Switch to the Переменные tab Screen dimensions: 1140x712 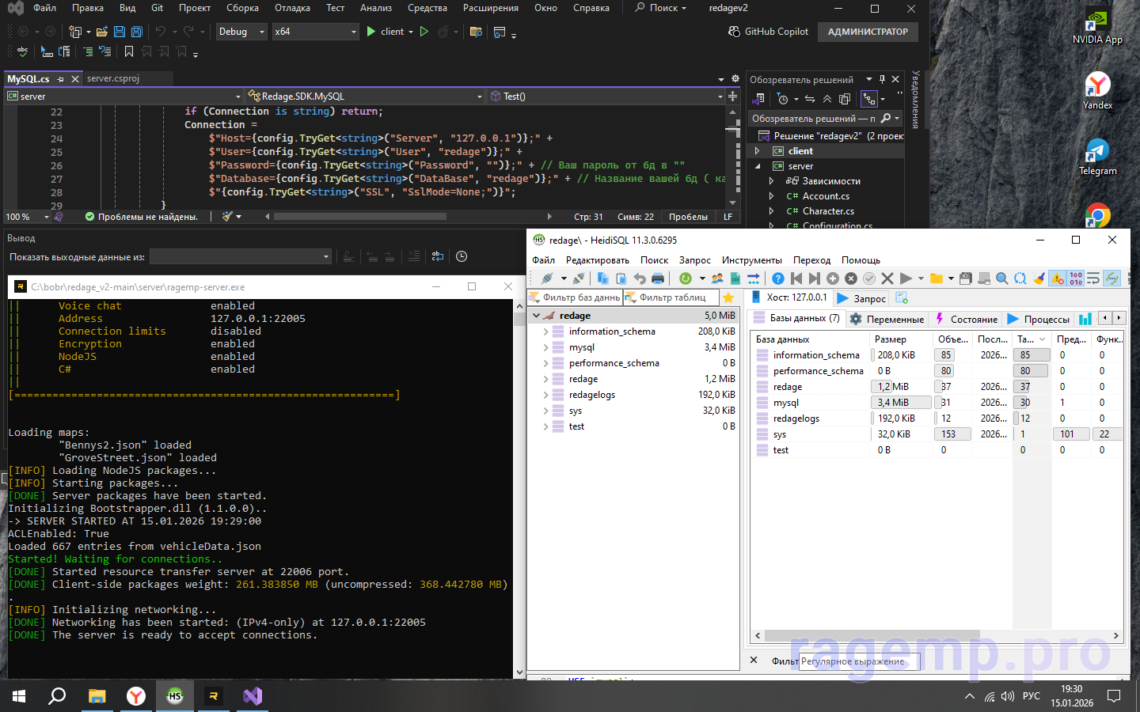coord(887,319)
